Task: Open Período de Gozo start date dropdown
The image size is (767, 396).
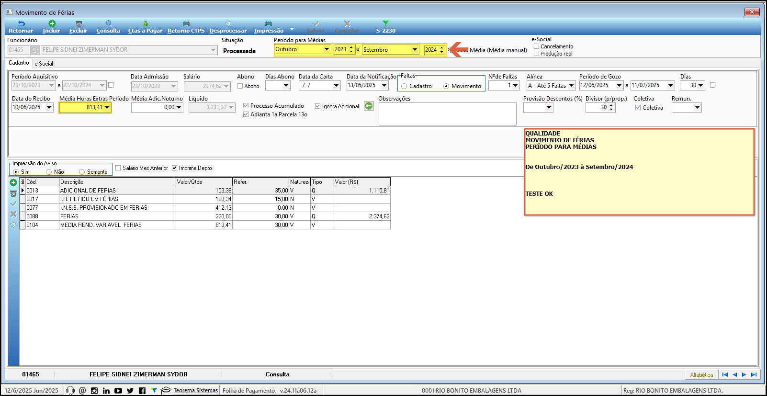Action: pos(619,86)
